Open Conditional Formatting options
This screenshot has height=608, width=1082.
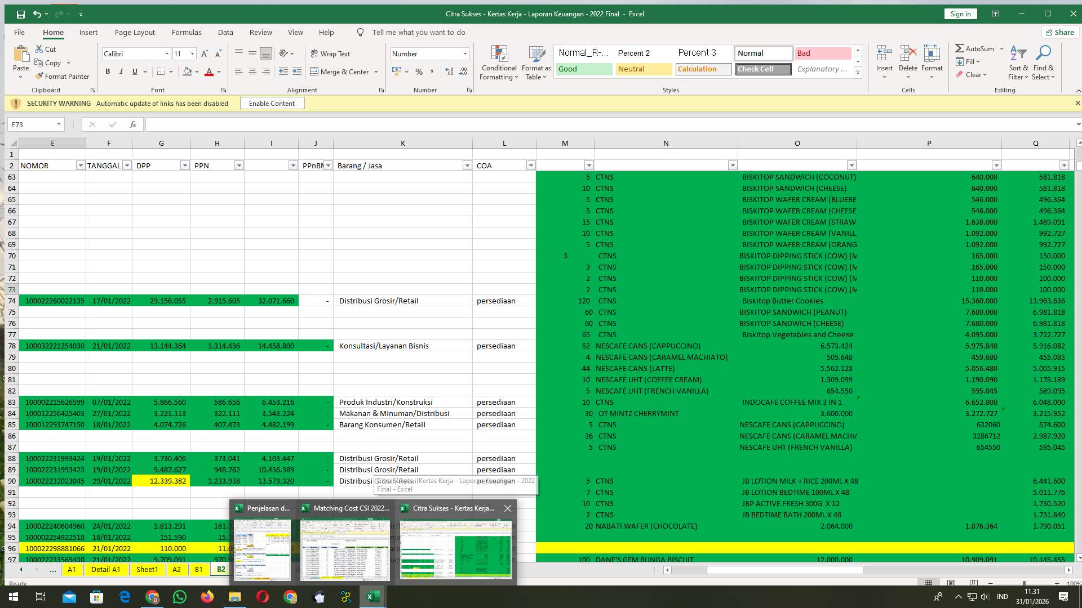pyautogui.click(x=499, y=62)
